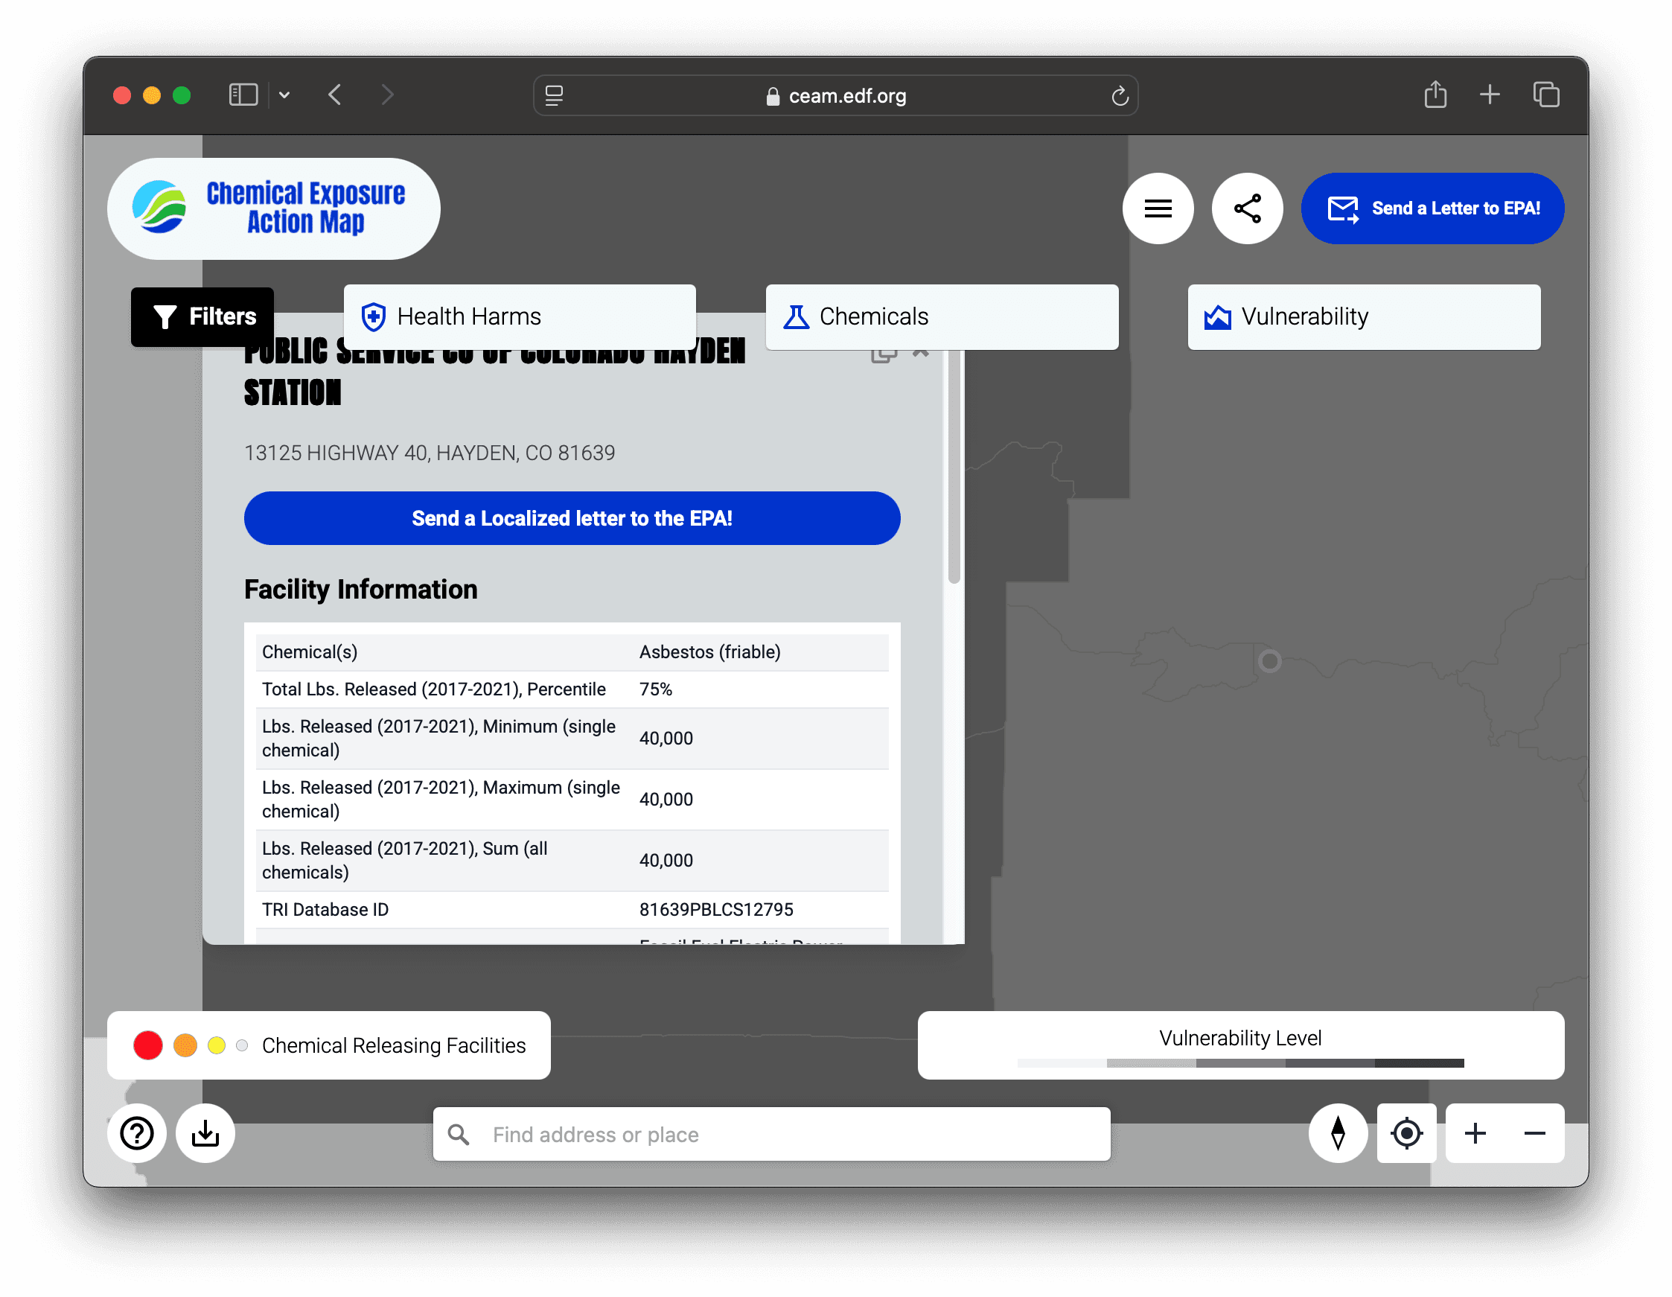Open Safari sidebar dropdown chevron
The height and width of the screenshot is (1297, 1672).
click(x=284, y=95)
